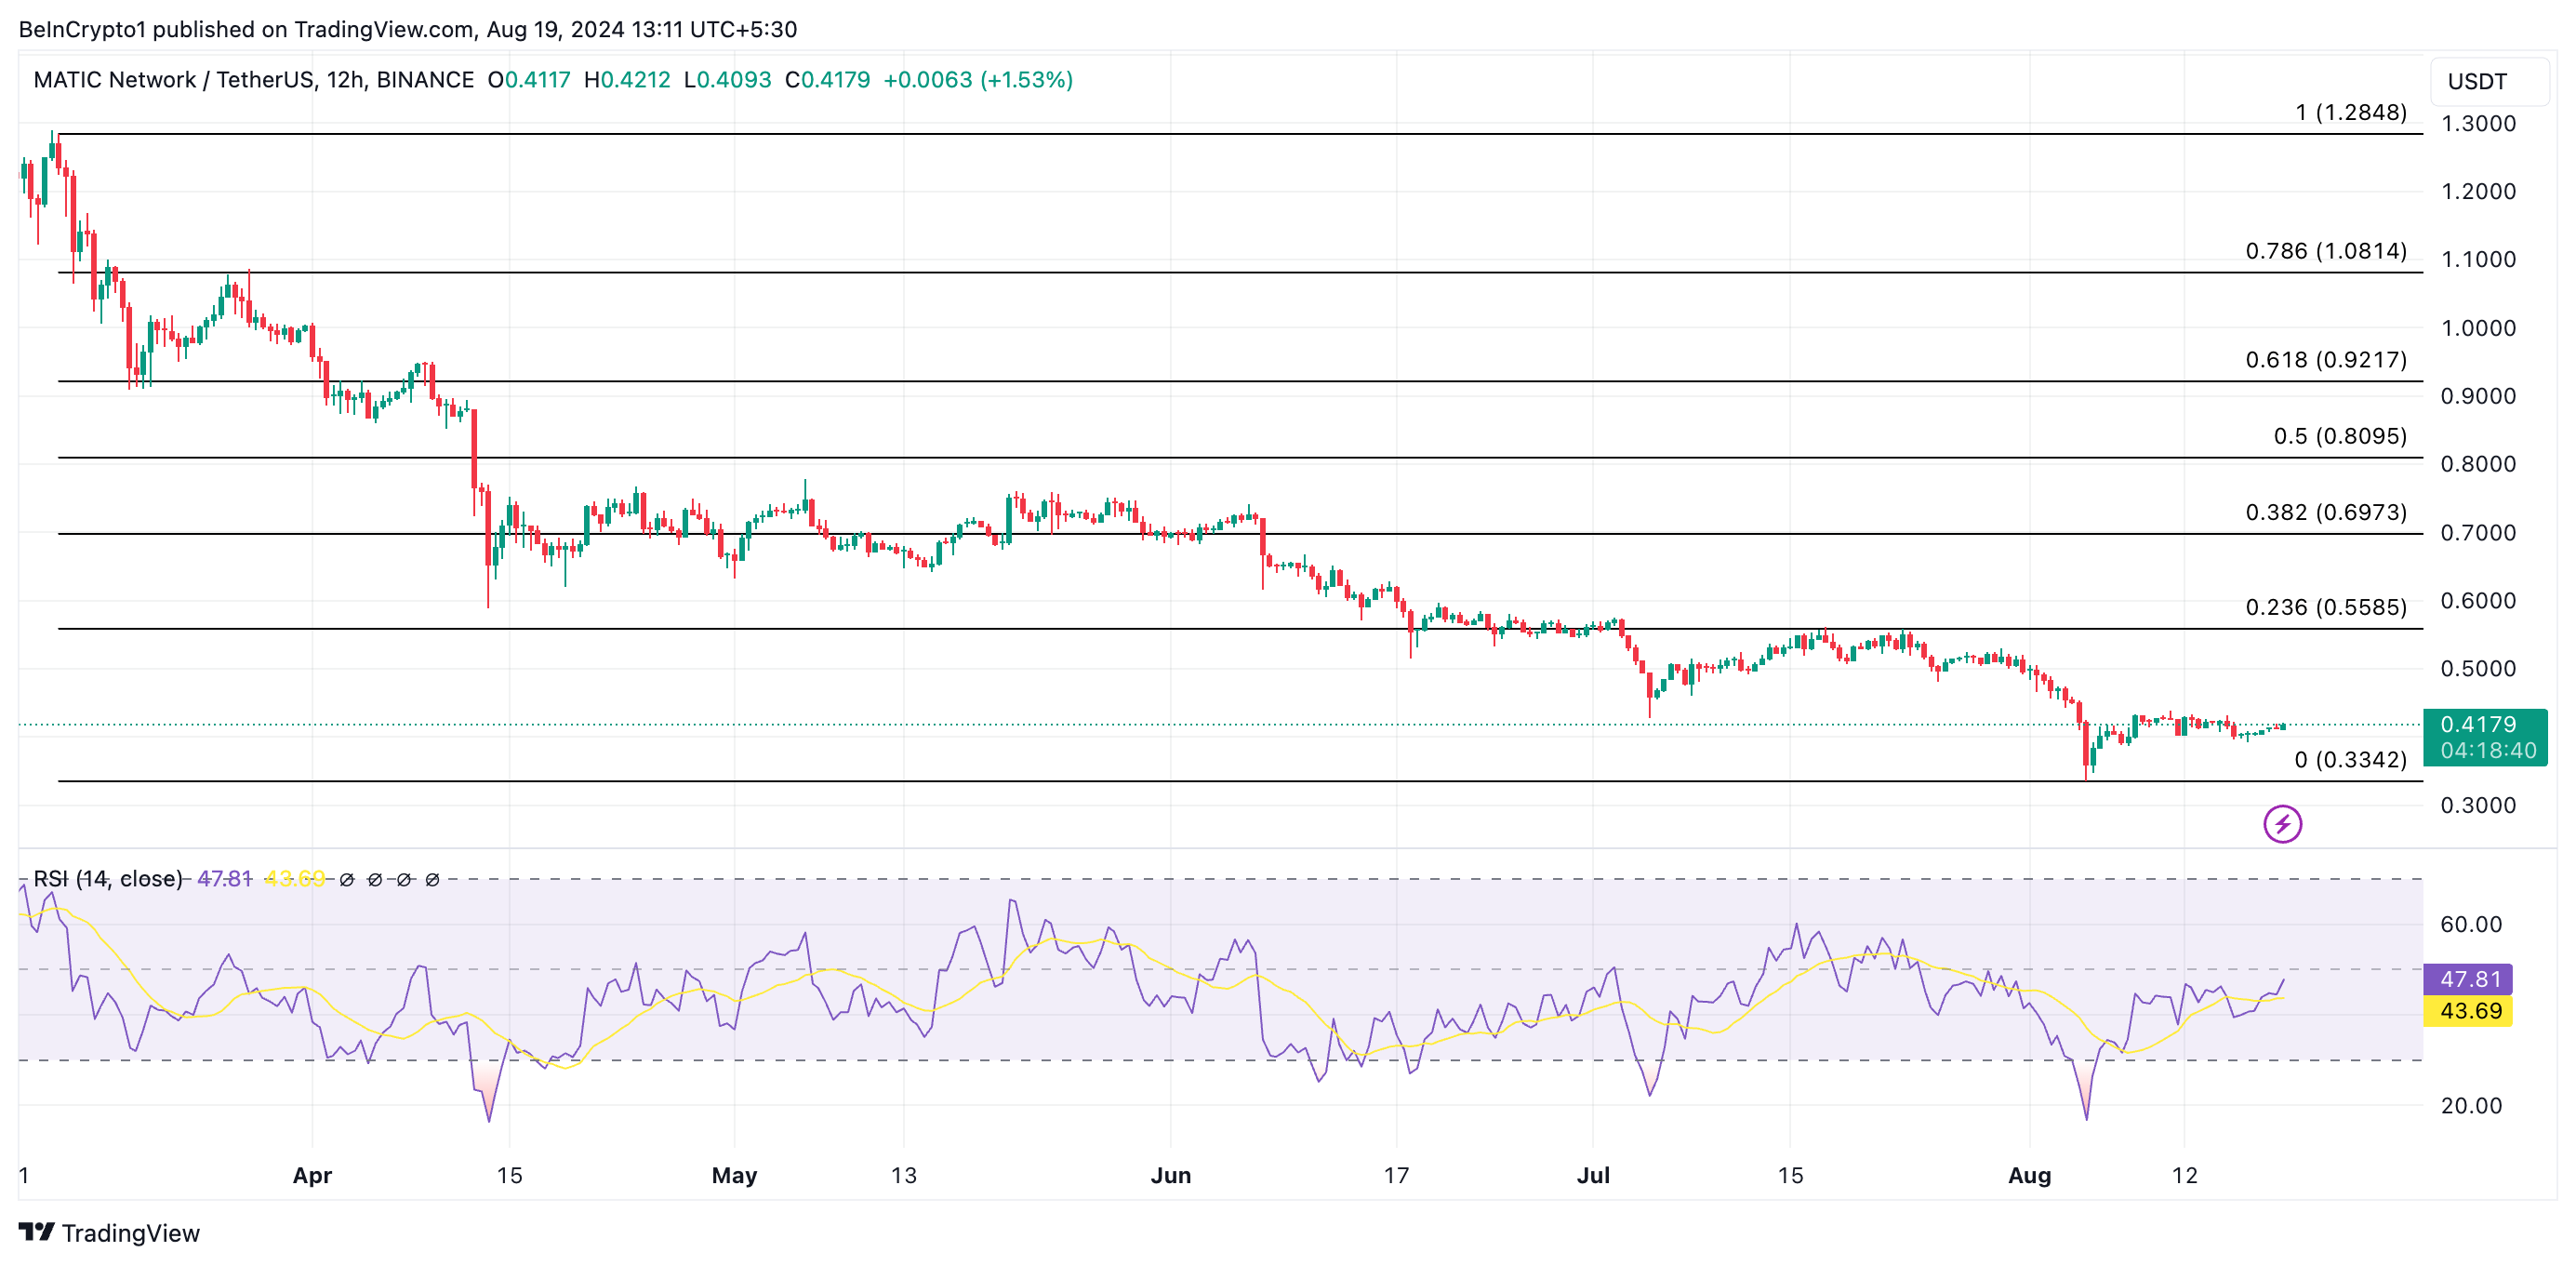Click the 0 (0.3342) Fibonacci level label
This screenshot has width=2576, height=1265.
(2350, 760)
